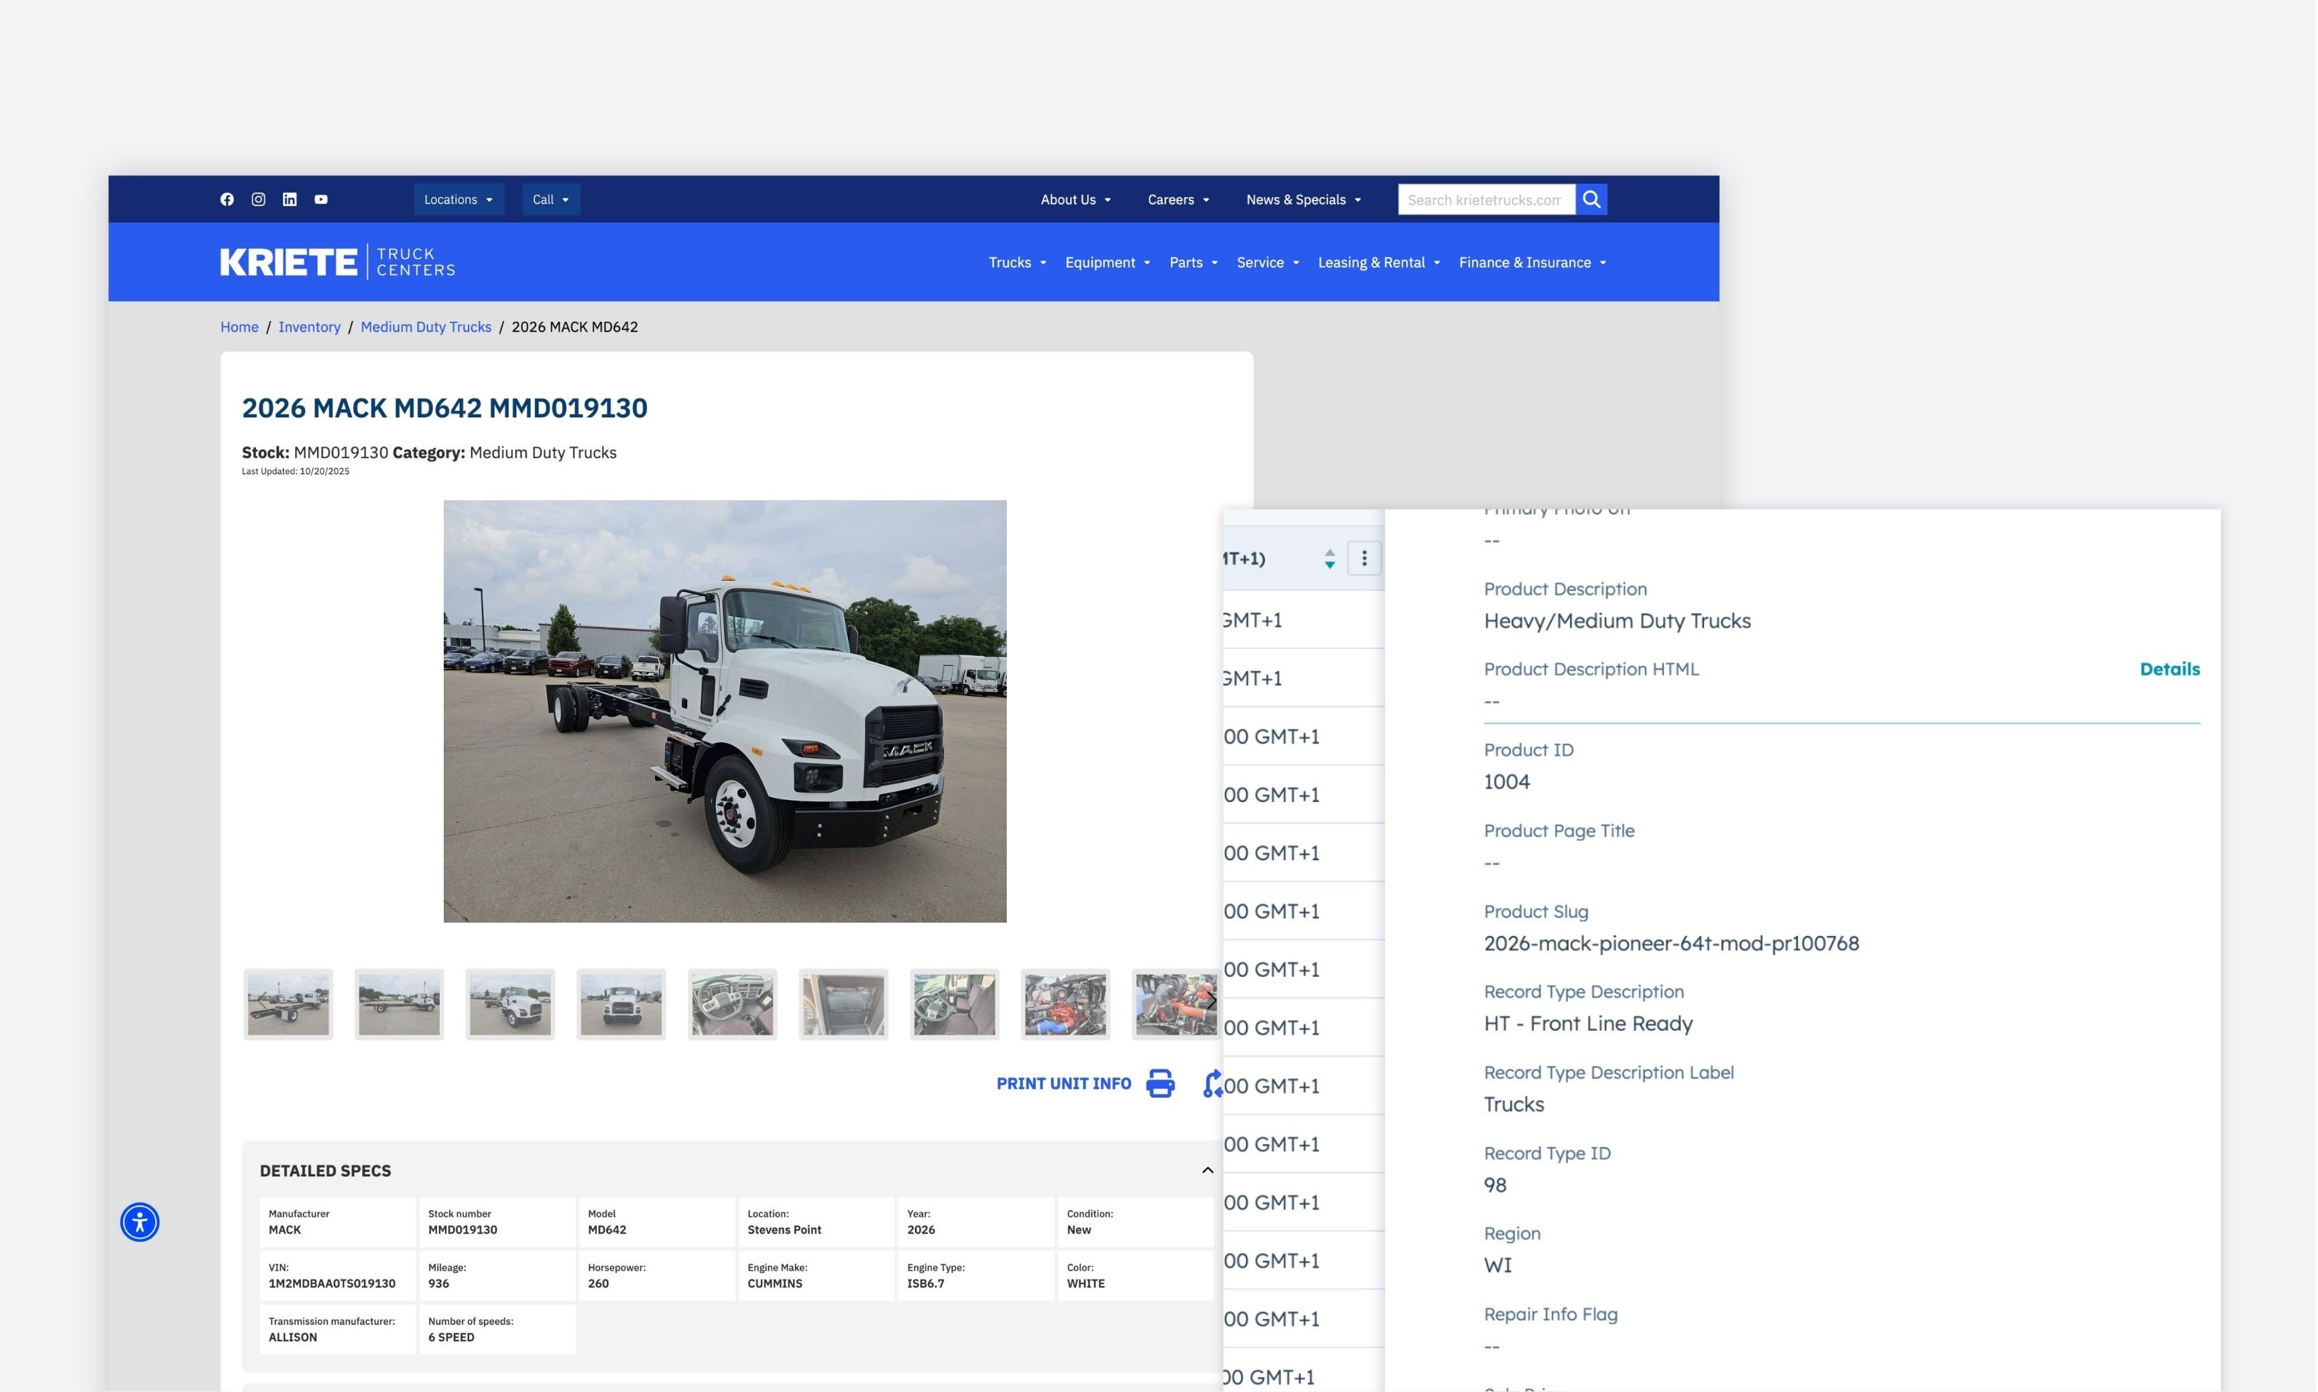Click the Details link for Product Description HTML
The image size is (2318, 1392).
(2169, 669)
